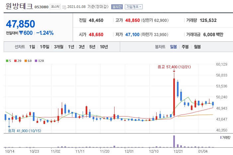
Task: Click the stock code 053080
Action: 41,7
